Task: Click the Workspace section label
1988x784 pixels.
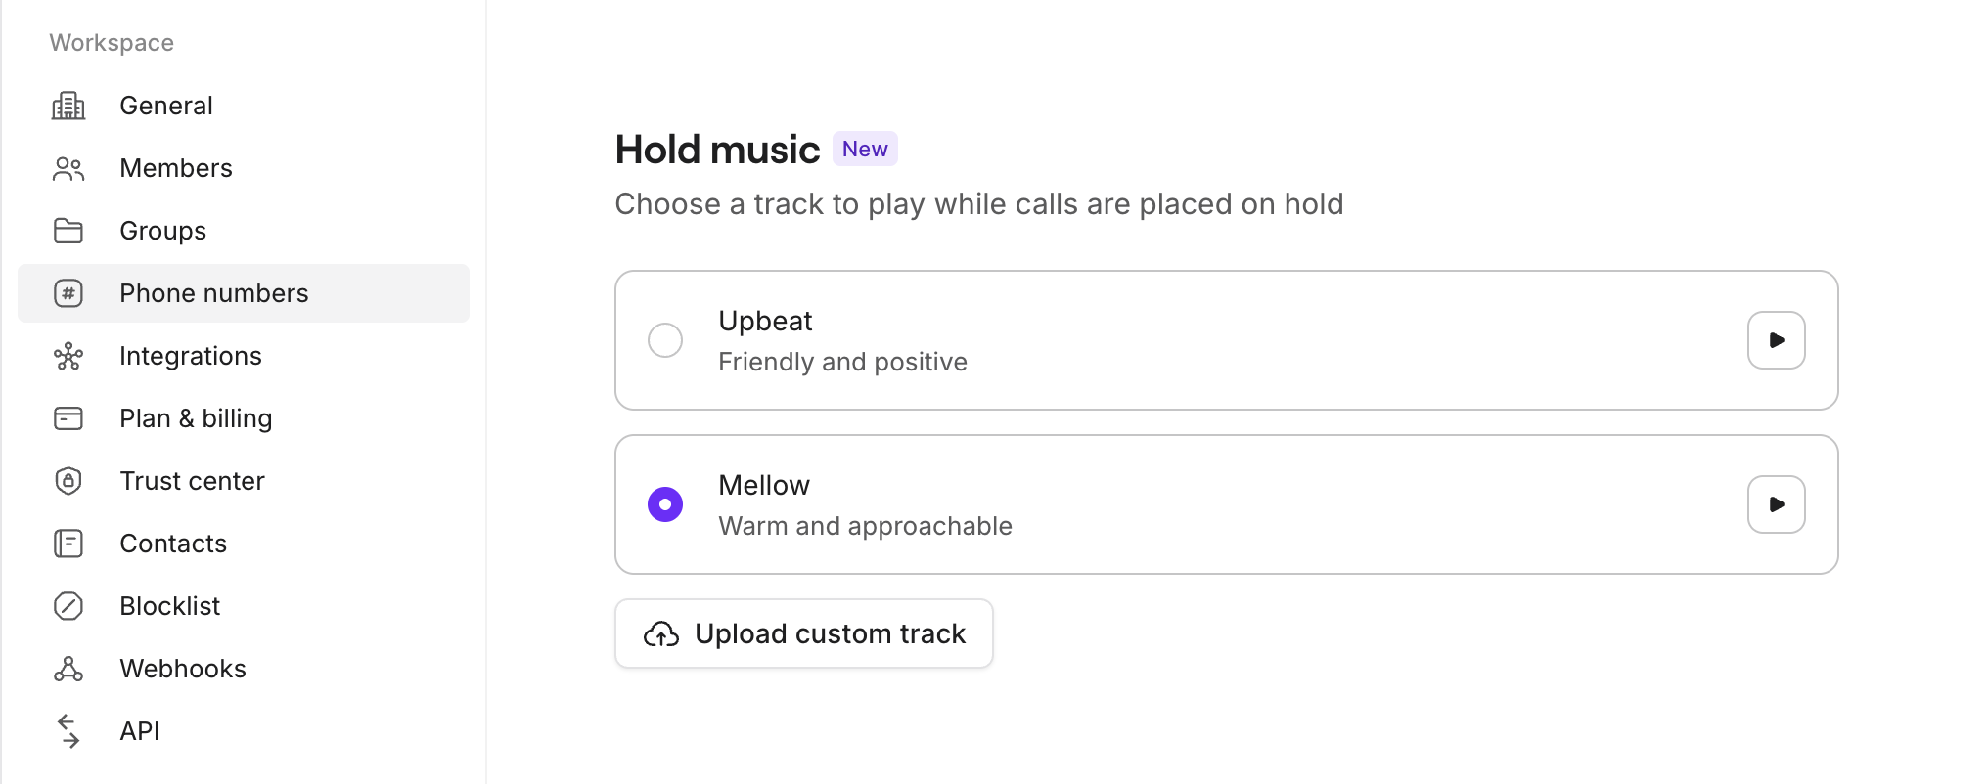Action: pyautogui.click(x=111, y=42)
